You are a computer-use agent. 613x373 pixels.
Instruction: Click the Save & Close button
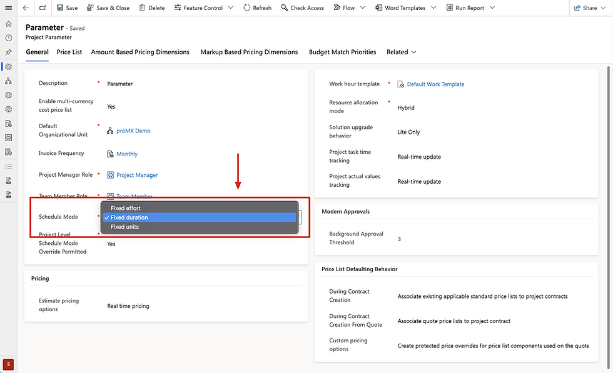[x=108, y=7]
